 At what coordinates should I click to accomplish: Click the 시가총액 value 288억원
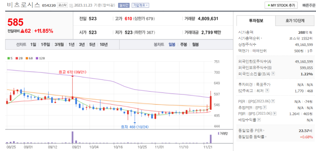pyautogui.click(x=305, y=32)
